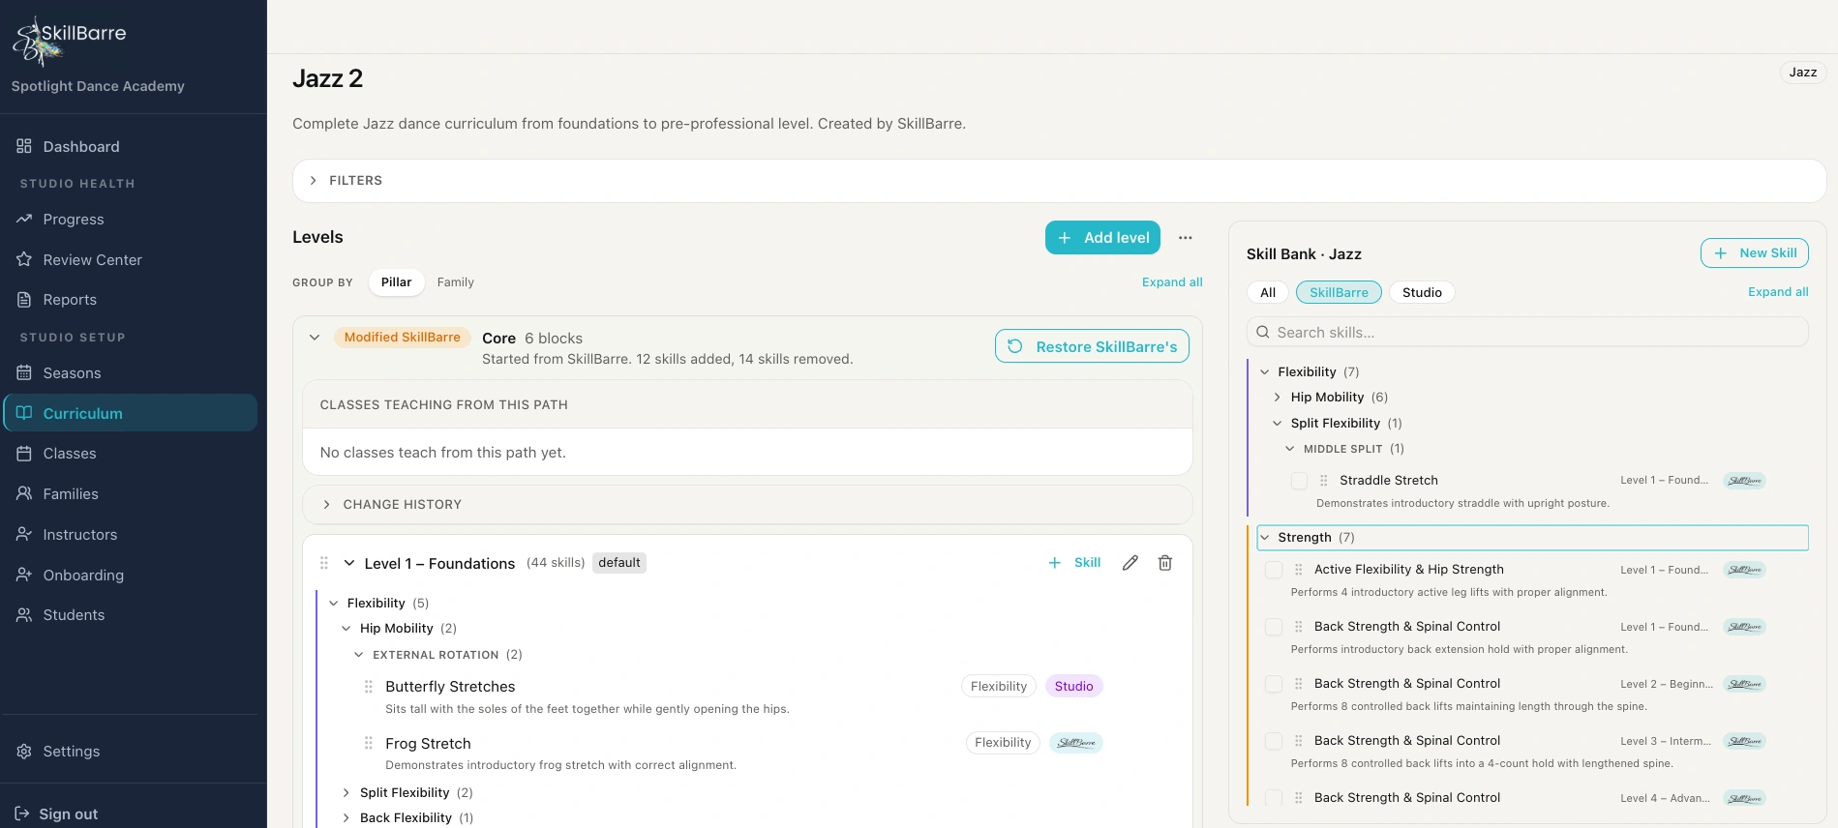This screenshot has width=1838, height=828.
Task: Click the Classes calendar icon
Action: (24, 453)
